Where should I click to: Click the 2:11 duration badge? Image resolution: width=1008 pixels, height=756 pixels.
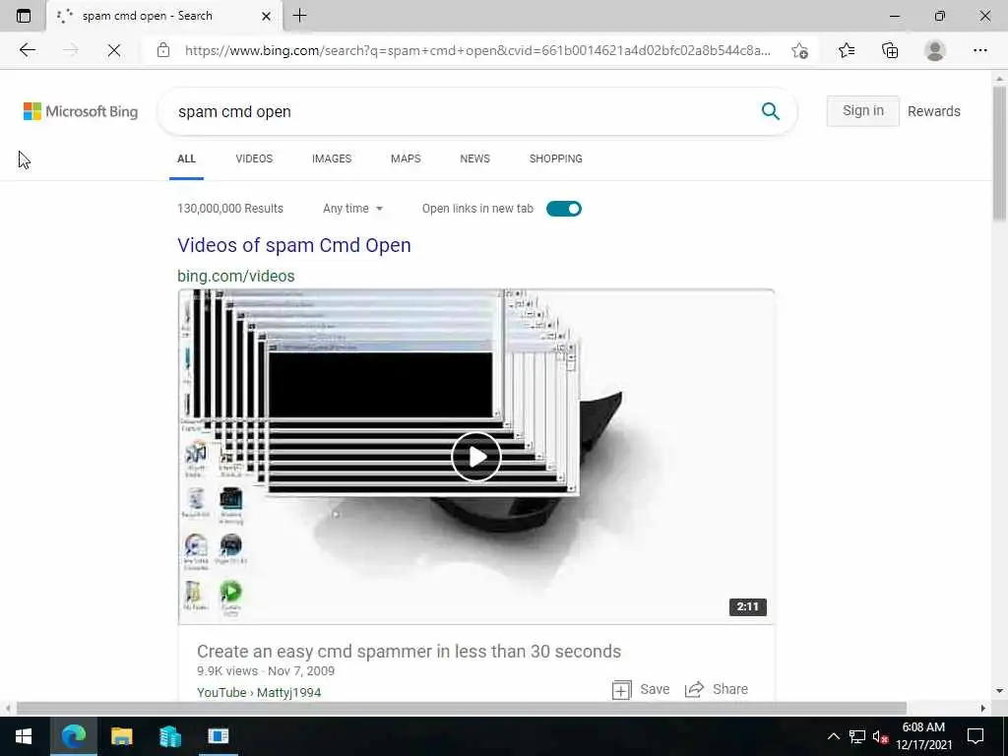pos(748,606)
